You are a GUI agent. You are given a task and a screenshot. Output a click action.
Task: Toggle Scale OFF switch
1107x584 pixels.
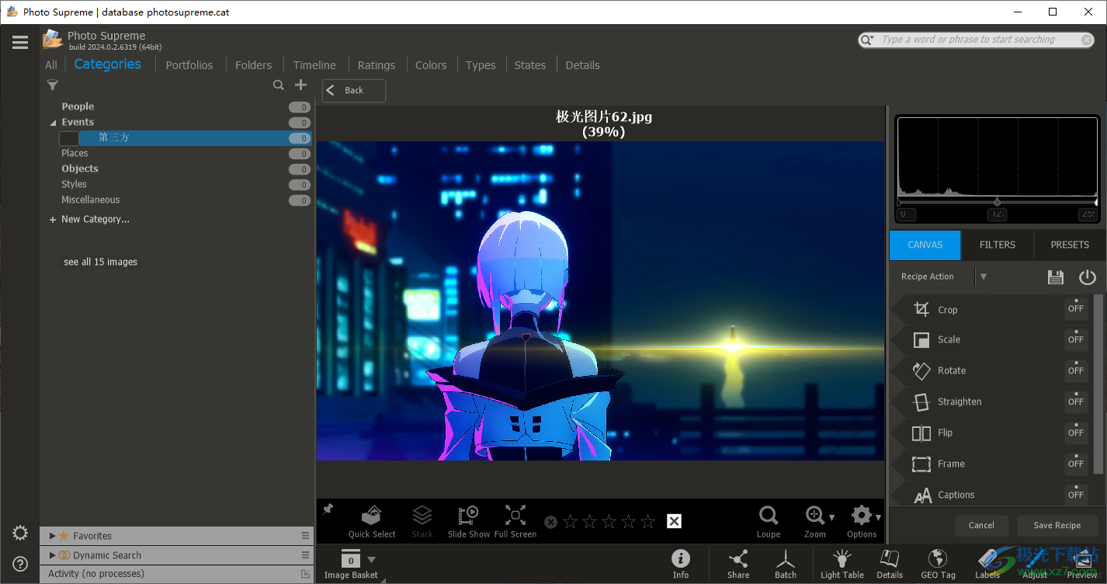(x=1076, y=340)
